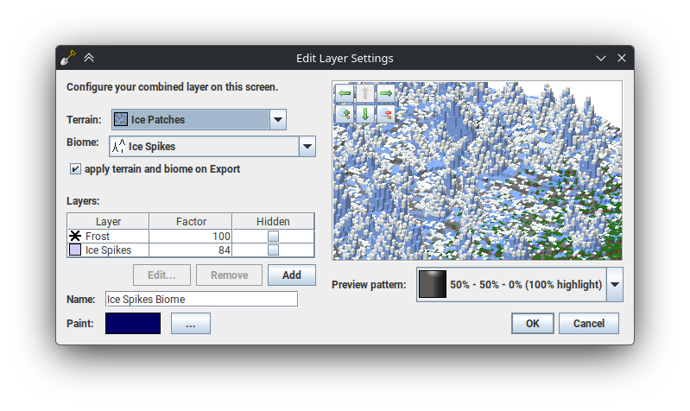
Task: Click the Cancel button
Action: coord(589,324)
